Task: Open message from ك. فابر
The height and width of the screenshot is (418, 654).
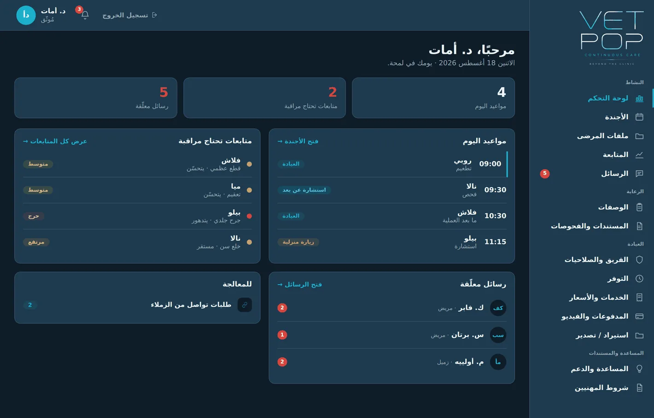Action: [392, 308]
